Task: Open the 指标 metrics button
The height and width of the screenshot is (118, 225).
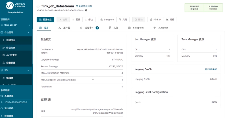Action: click(170, 20)
